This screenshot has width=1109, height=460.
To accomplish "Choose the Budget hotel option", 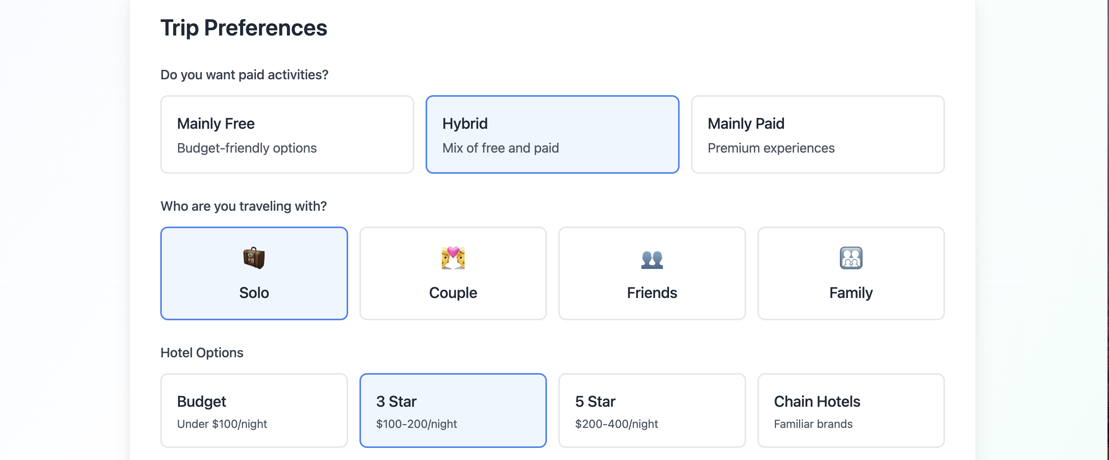I will 254,411.
